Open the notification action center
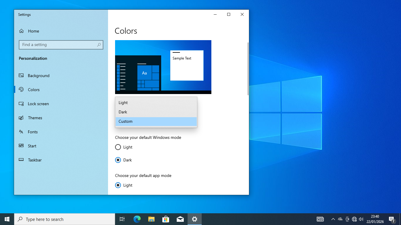The width and height of the screenshot is (401, 225). [392, 219]
